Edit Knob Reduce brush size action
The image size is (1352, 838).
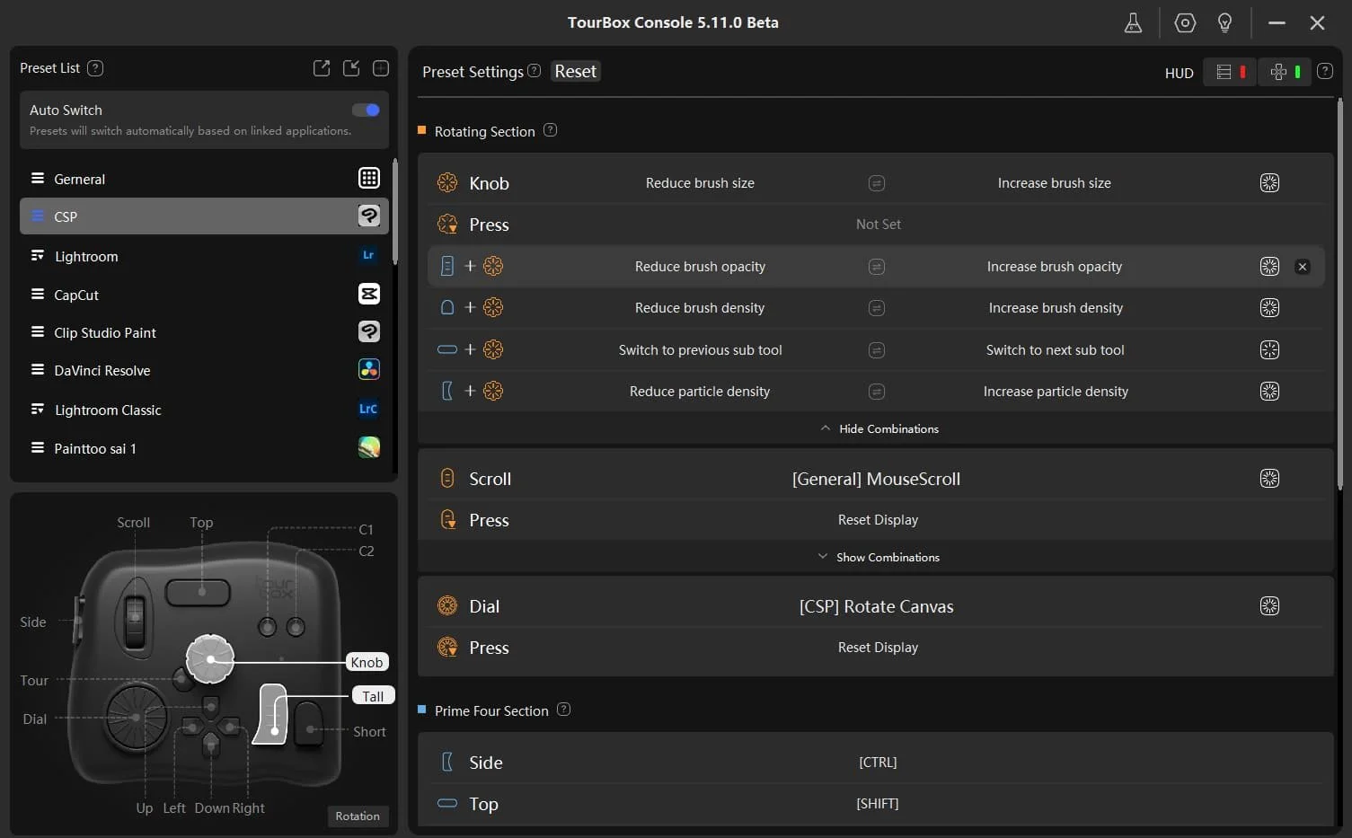coord(700,183)
